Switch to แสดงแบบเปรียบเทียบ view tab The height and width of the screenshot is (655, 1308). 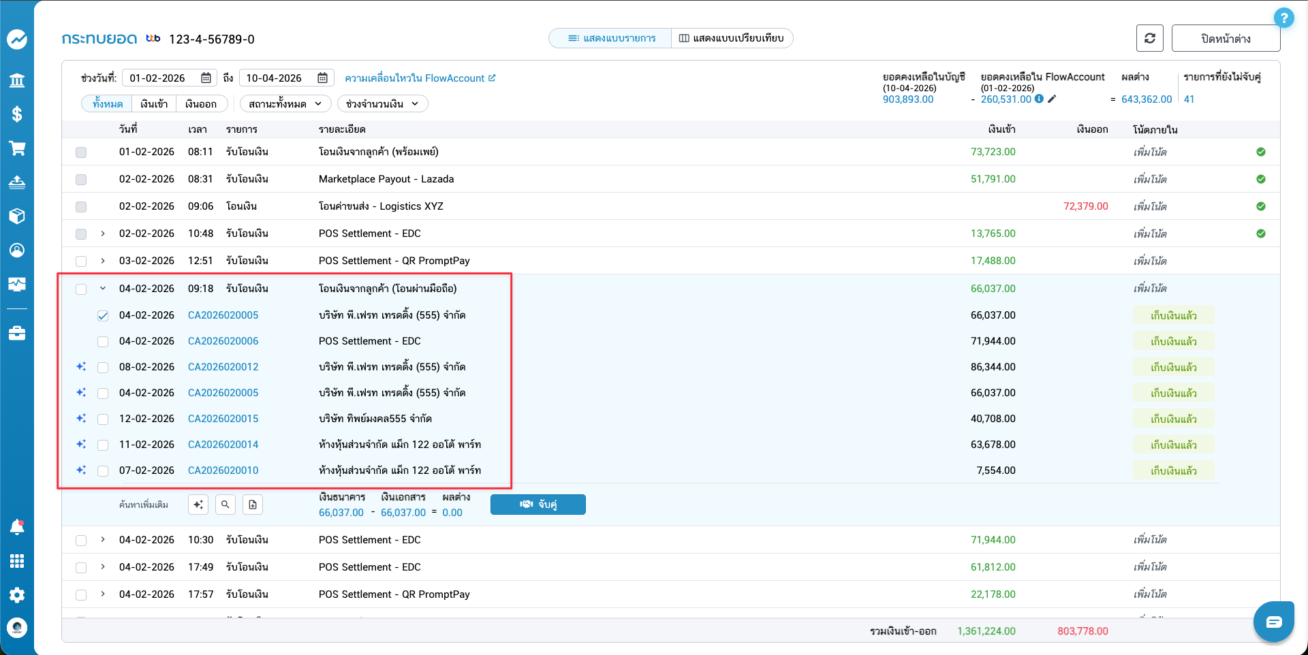click(732, 38)
